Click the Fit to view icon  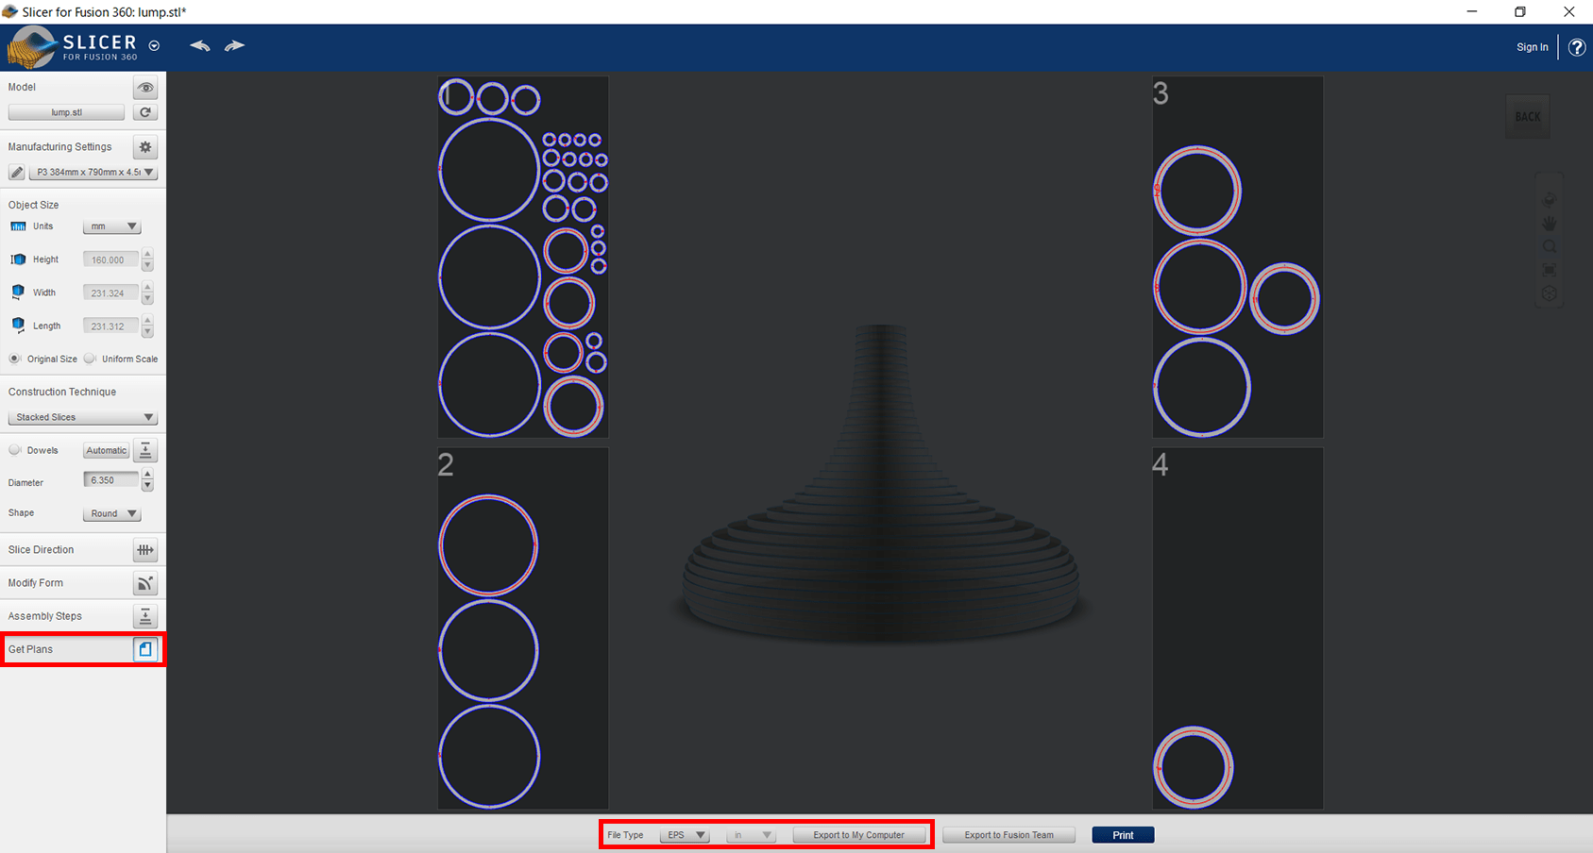click(1550, 271)
